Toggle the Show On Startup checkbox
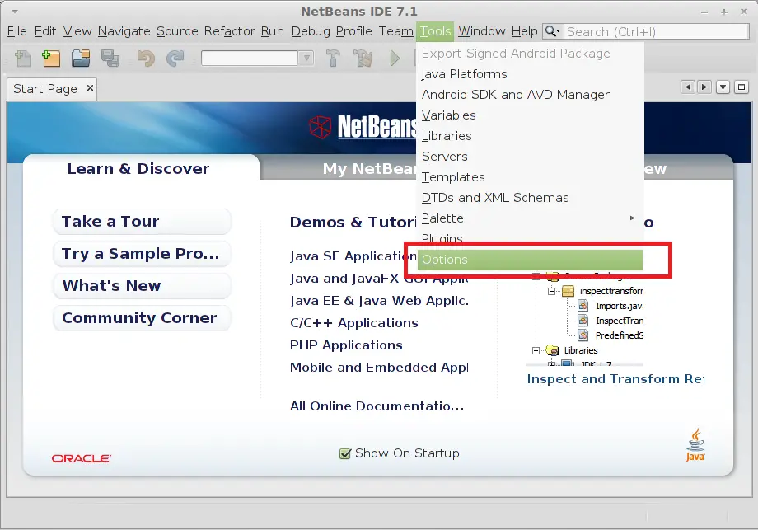 click(345, 453)
